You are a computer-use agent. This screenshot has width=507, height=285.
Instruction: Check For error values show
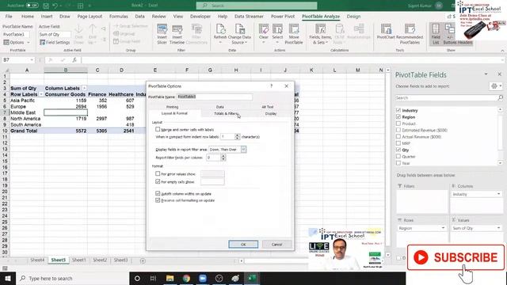click(158, 173)
